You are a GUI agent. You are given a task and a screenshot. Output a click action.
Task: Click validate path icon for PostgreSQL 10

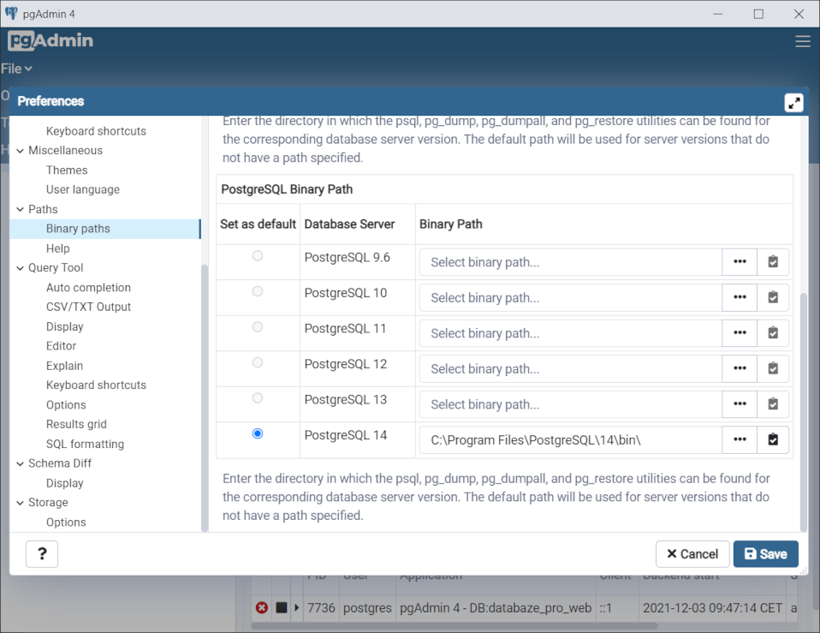tap(773, 298)
